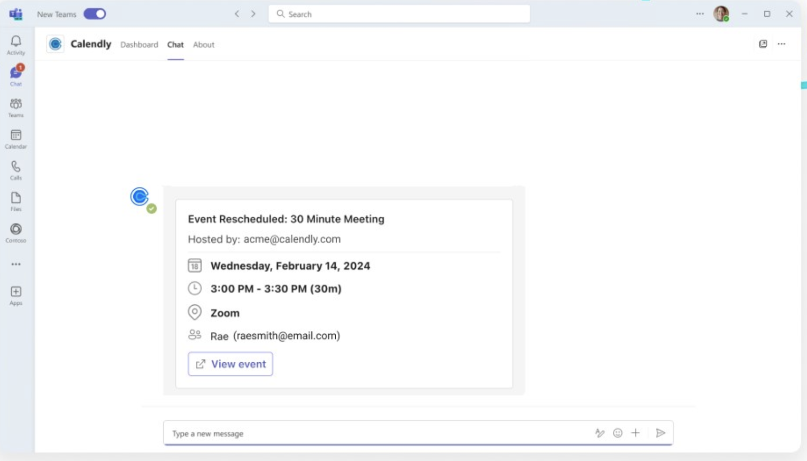
Task: Click the Zoom location text
Action: pyautogui.click(x=225, y=313)
